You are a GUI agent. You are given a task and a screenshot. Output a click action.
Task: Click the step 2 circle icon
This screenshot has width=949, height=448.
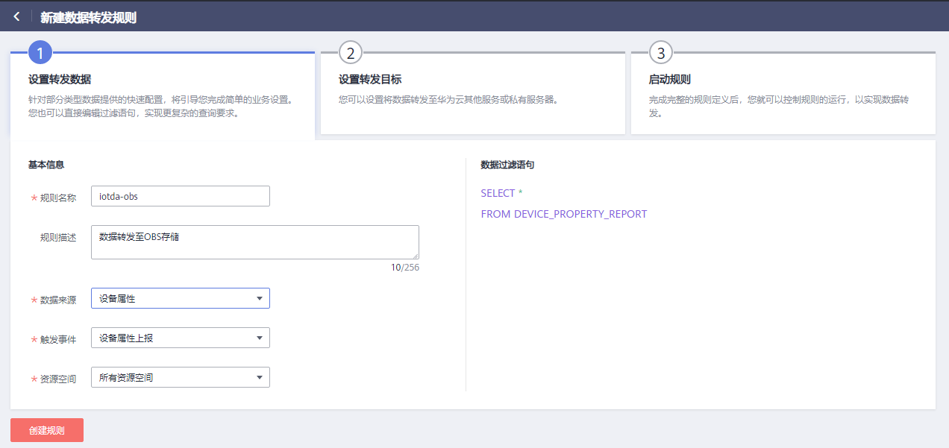350,53
